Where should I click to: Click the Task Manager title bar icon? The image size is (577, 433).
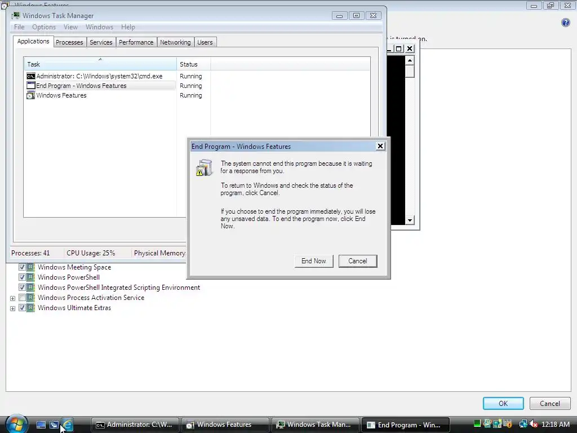(15, 15)
